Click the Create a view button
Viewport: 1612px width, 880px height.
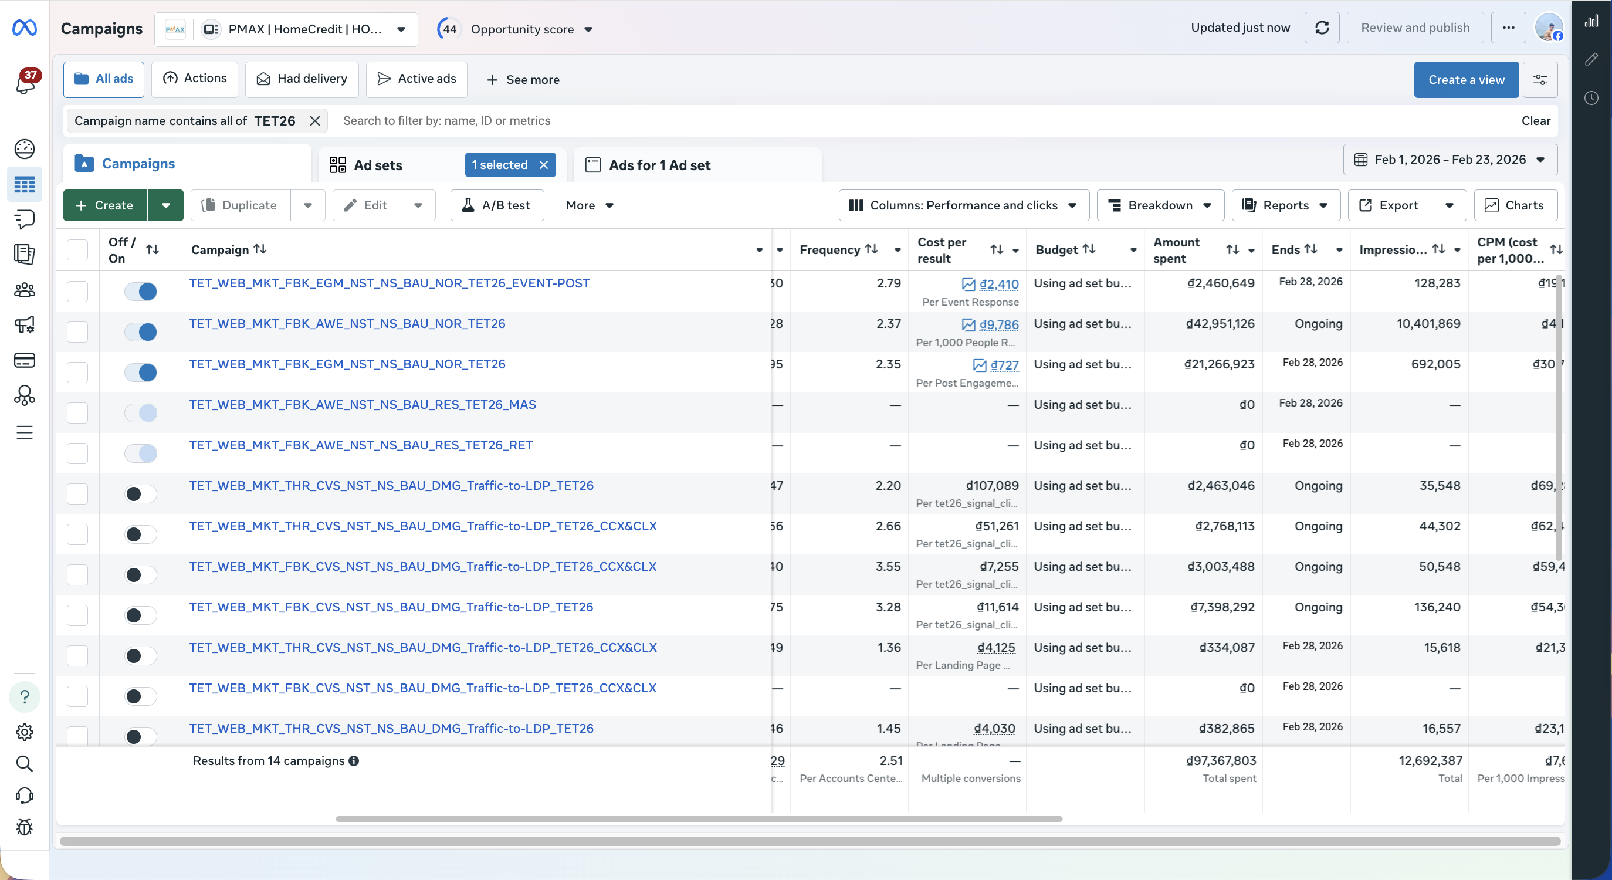tap(1465, 79)
